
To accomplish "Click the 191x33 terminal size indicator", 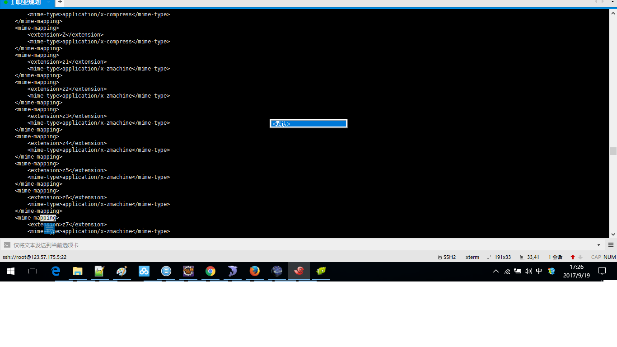I will click(499, 257).
